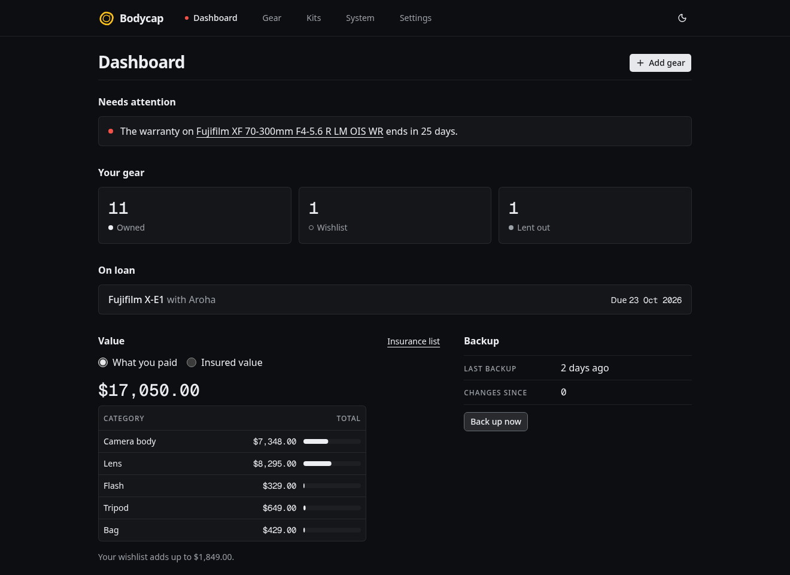Click the Add gear button

(x=660, y=63)
